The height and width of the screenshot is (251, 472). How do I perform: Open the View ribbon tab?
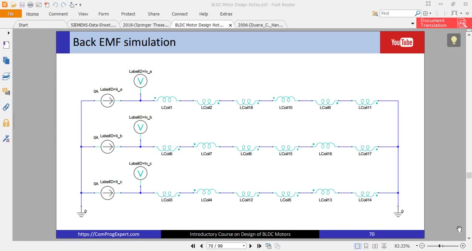click(83, 14)
